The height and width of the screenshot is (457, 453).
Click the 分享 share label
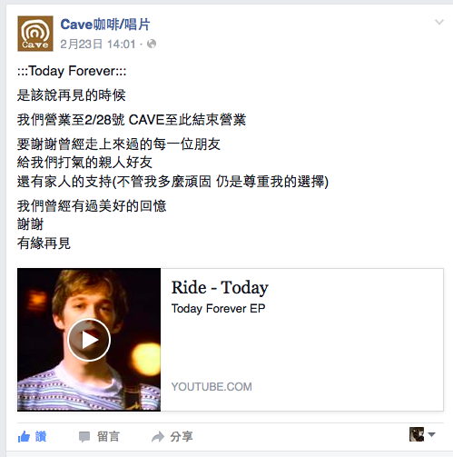pos(182,437)
